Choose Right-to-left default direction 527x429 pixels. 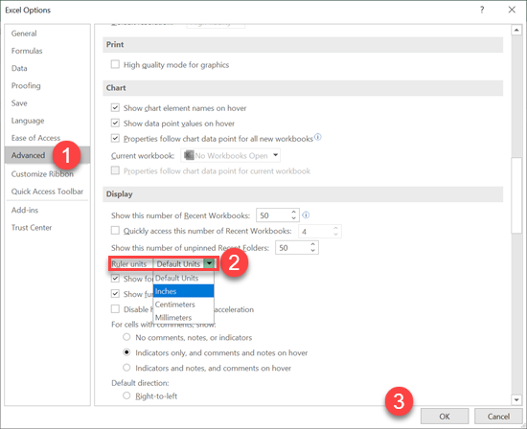tap(126, 395)
